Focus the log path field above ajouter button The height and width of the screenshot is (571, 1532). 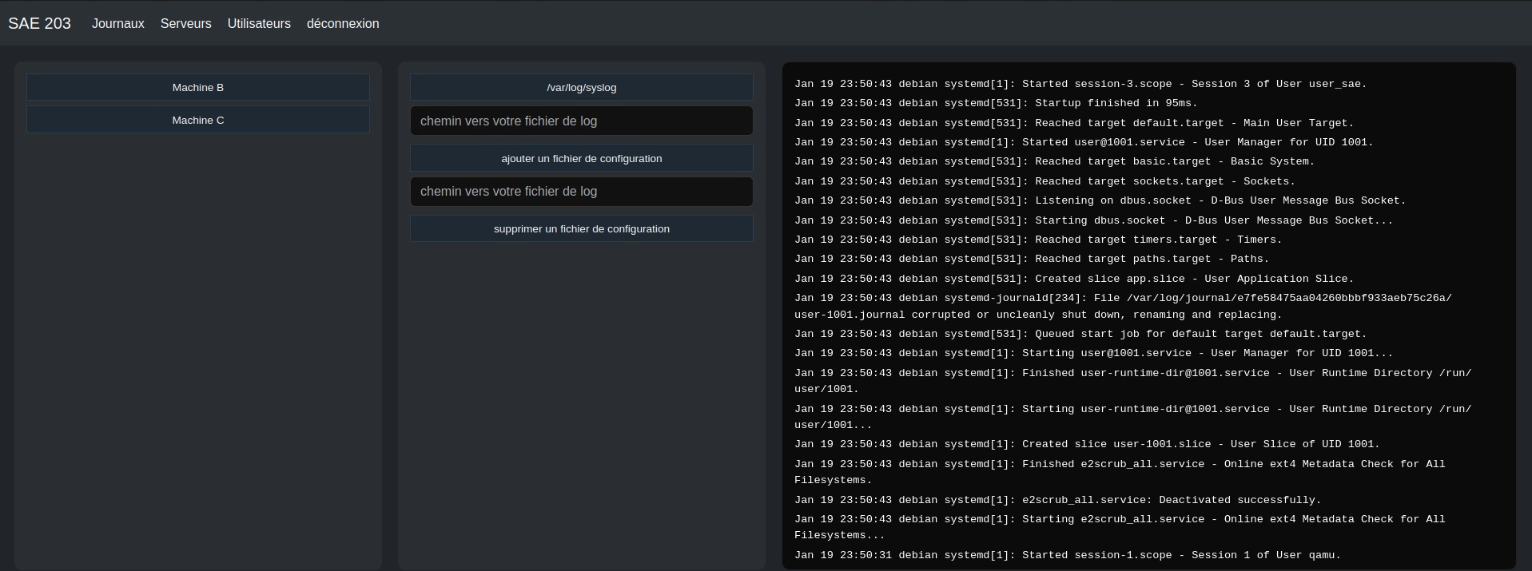[x=582, y=121]
